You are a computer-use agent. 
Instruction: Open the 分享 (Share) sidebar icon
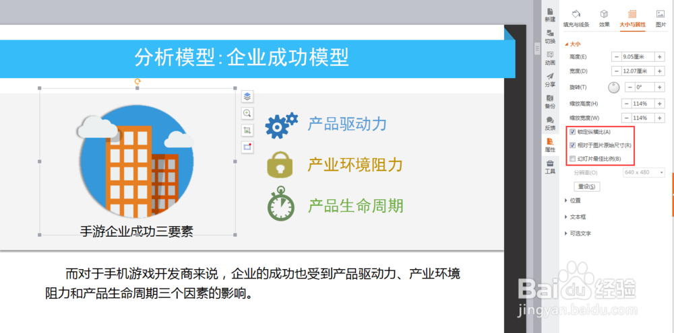tap(550, 80)
